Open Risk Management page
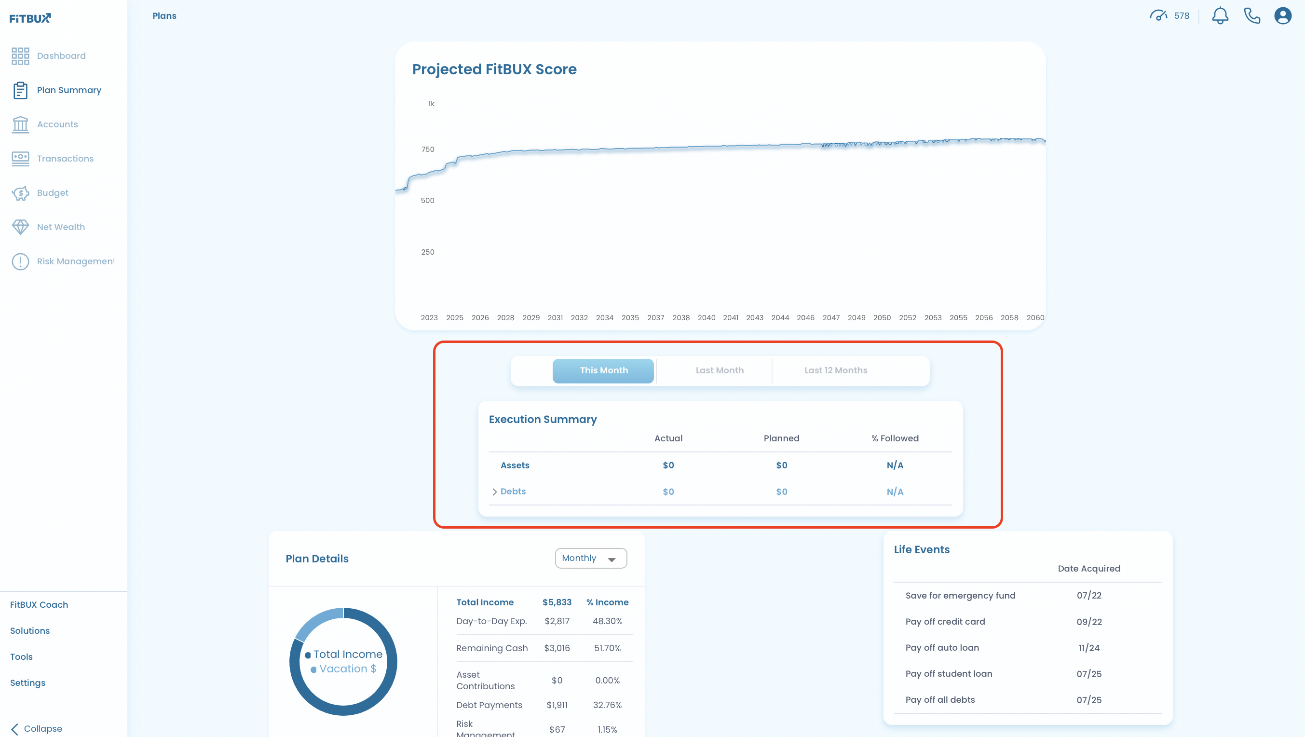1305x737 pixels. [76, 261]
